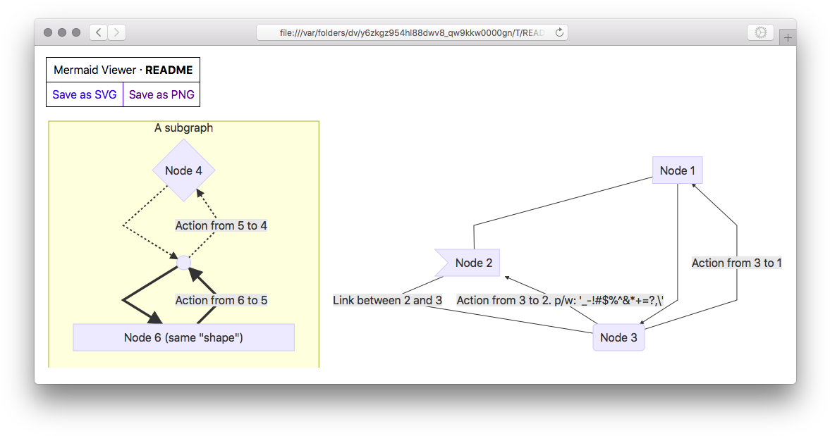Screen dimensions: 830x436
Task: Select the 'Node 6 (same "shape")' rectangle
Action: click(183, 337)
